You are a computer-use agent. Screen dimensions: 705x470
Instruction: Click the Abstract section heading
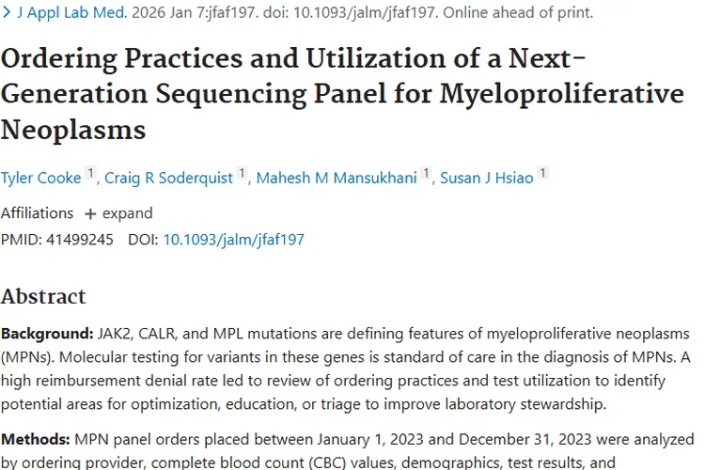point(43,297)
